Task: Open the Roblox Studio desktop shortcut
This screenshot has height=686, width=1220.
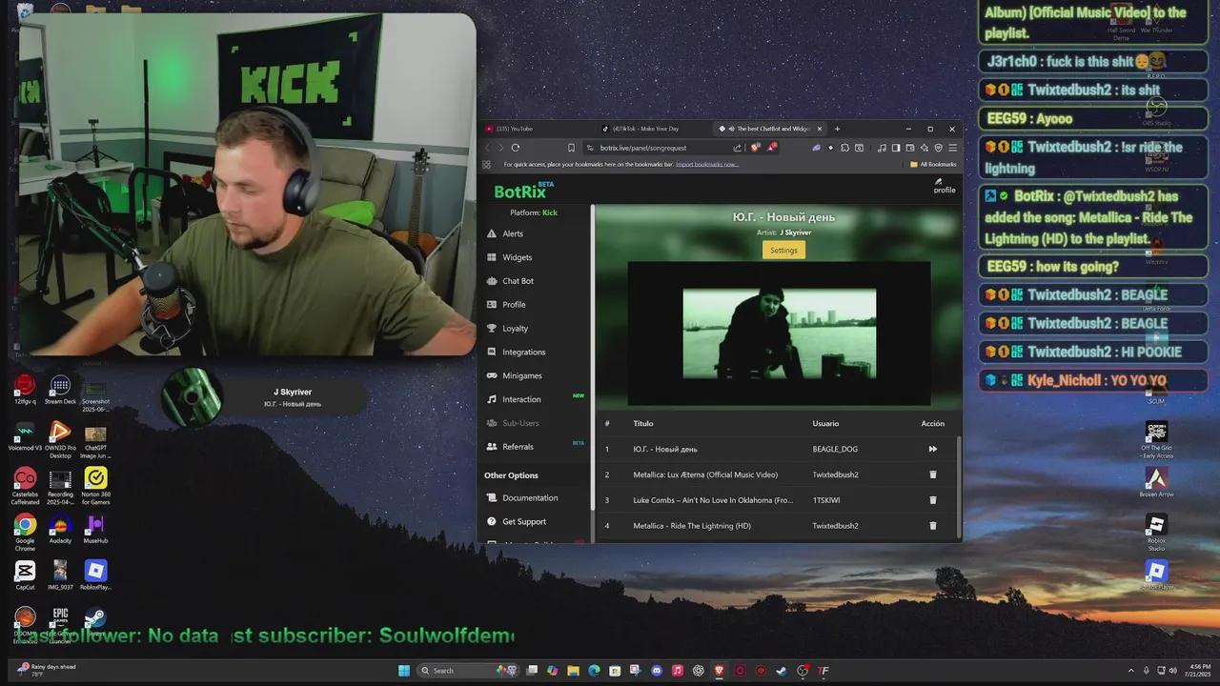Action: (x=1156, y=532)
